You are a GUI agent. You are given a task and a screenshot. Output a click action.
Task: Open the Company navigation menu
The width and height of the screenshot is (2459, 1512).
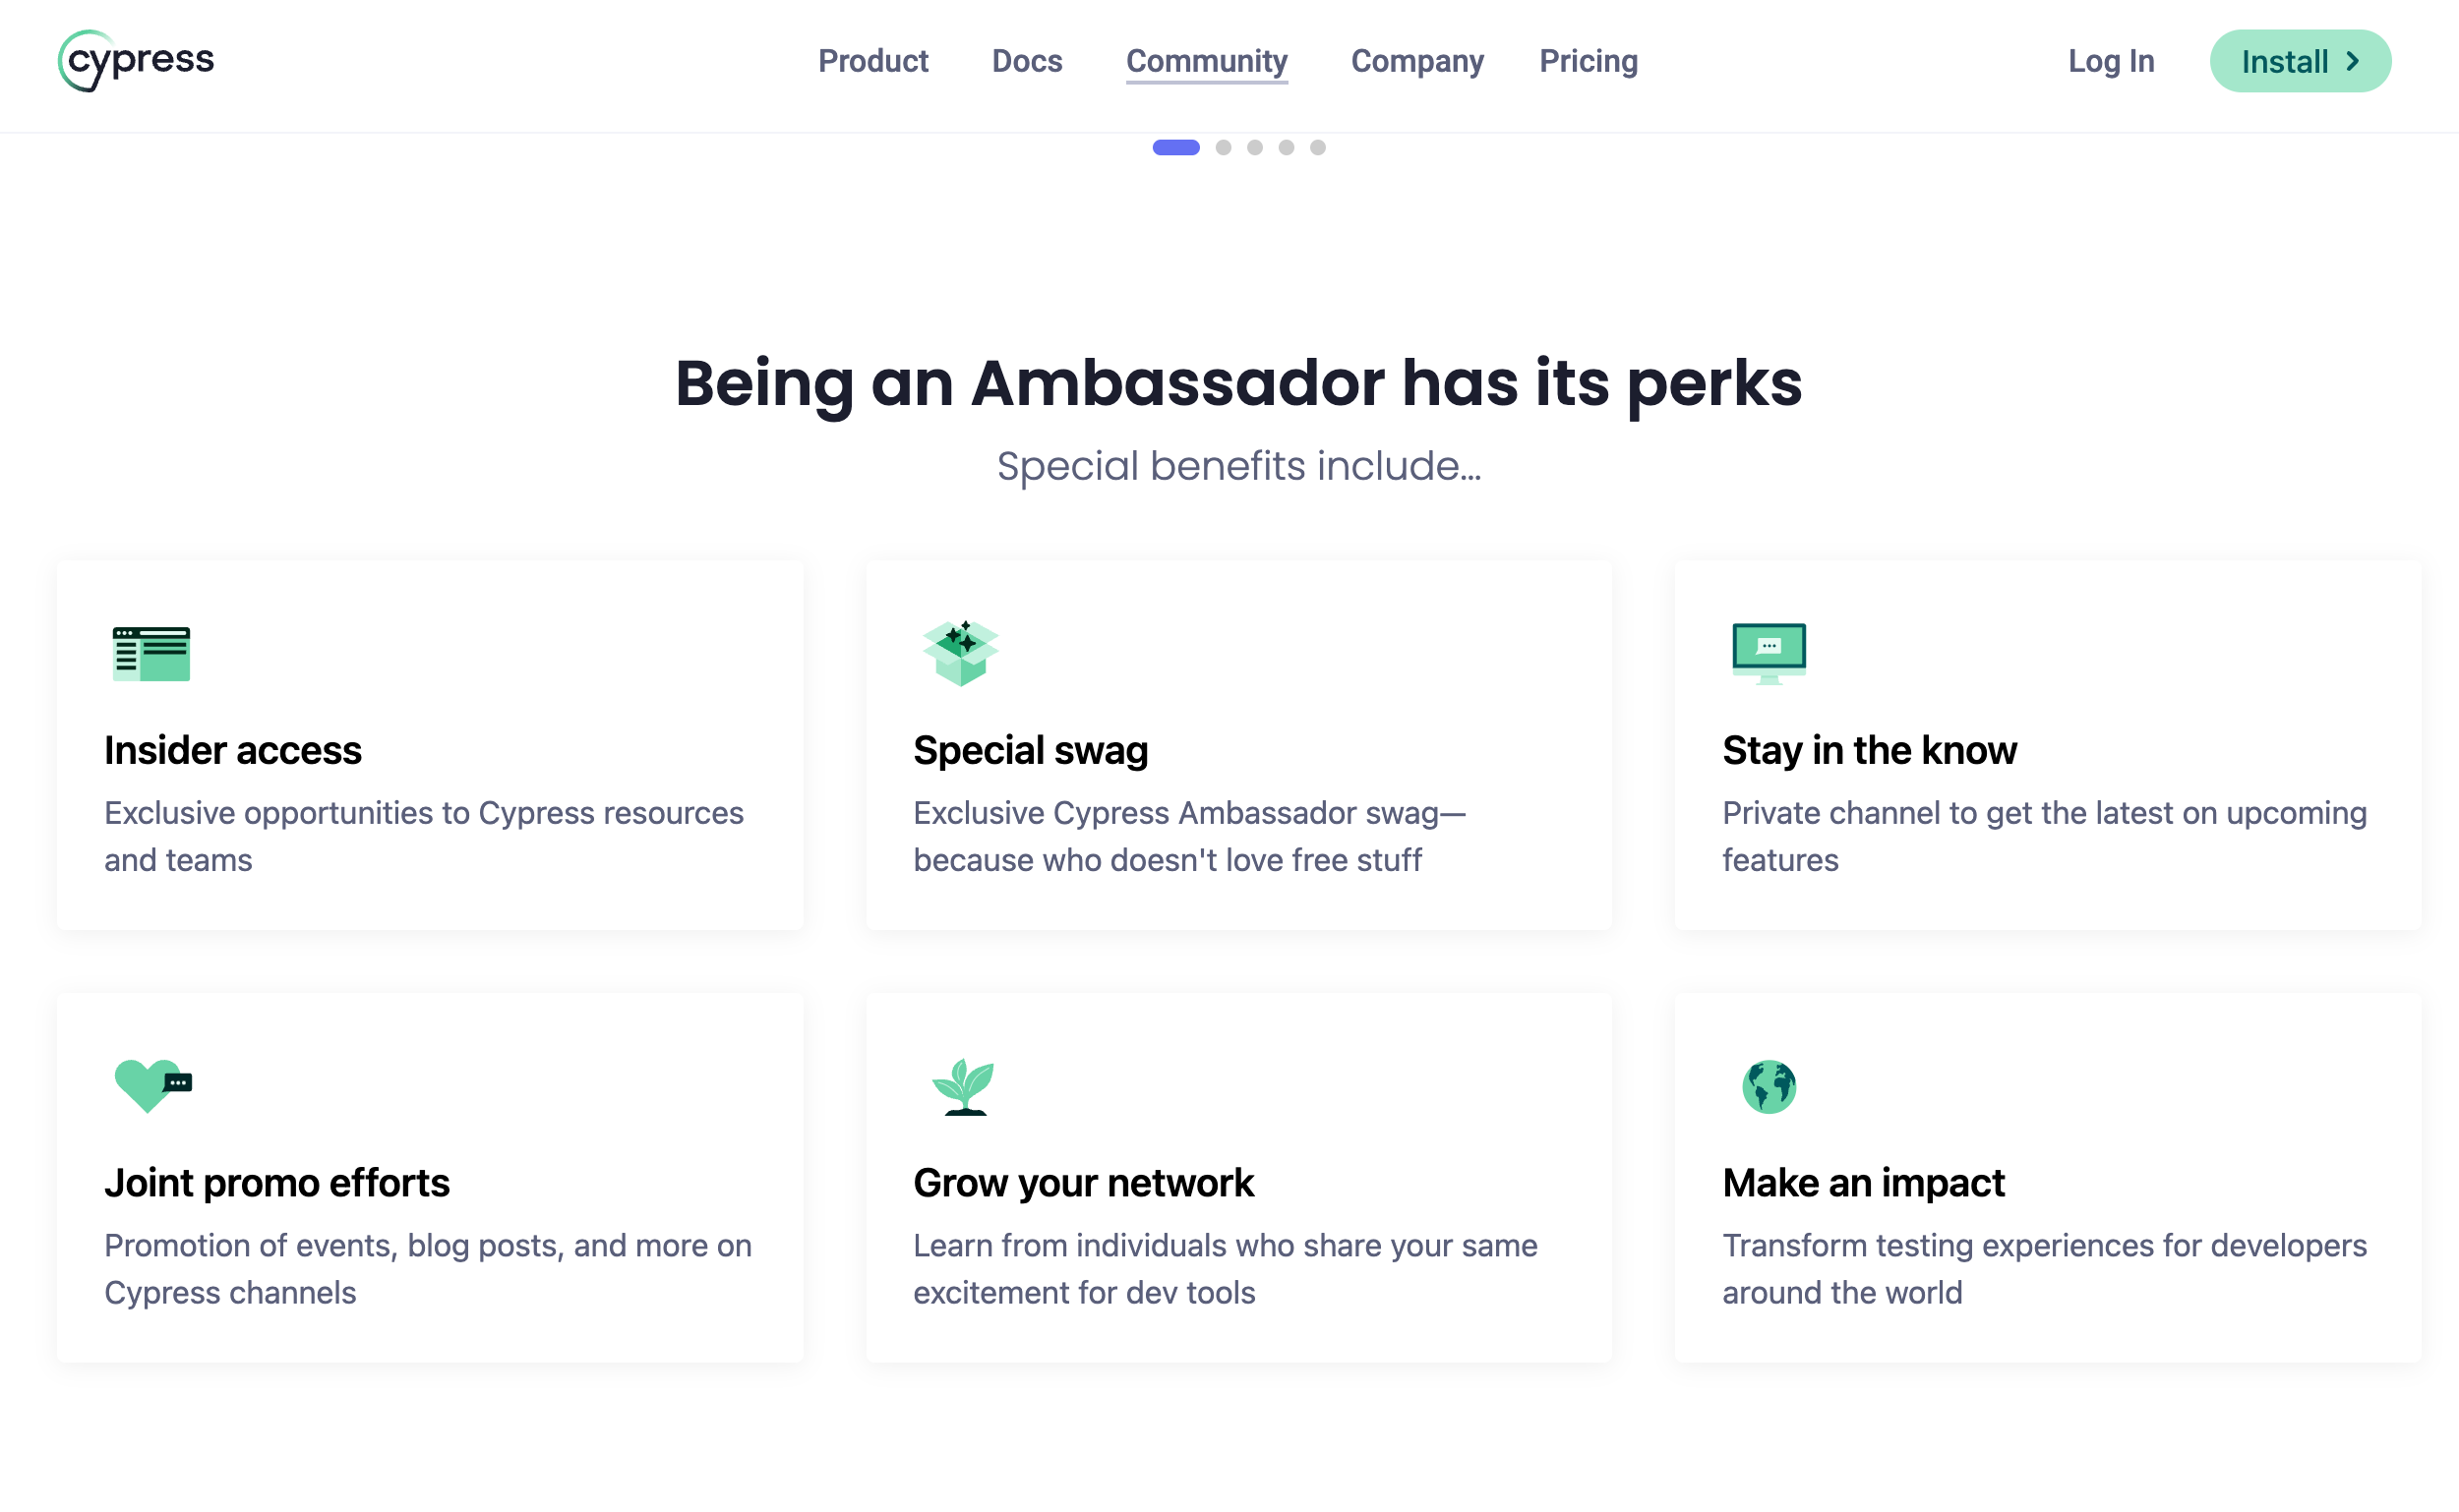tap(1416, 61)
